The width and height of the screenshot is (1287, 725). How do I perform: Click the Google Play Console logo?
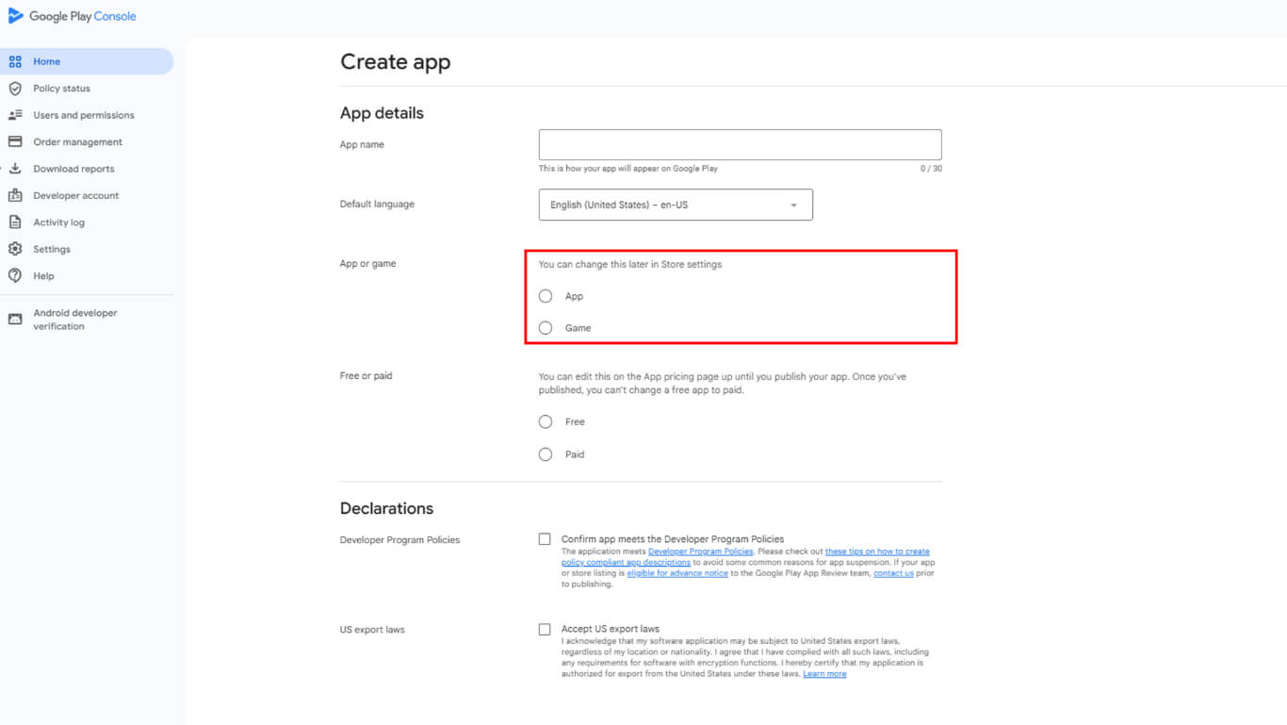(72, 16)
